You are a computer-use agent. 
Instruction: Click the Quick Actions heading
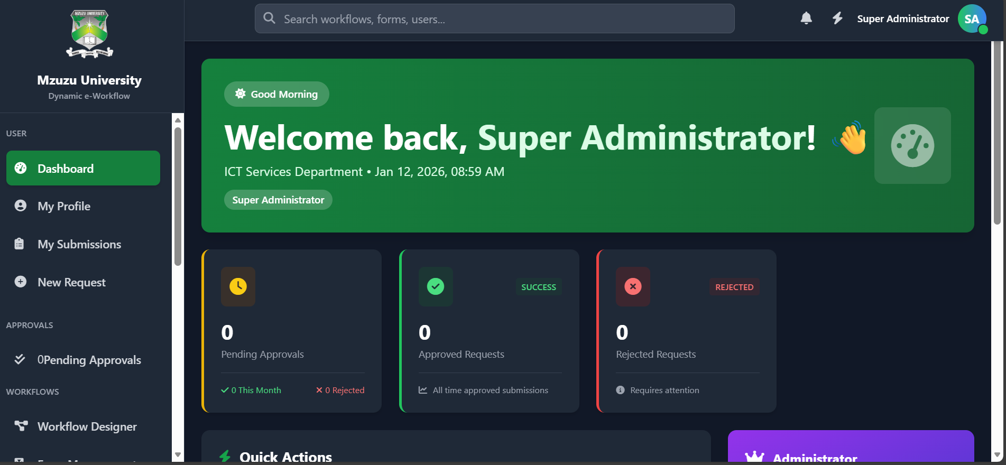tap(285, 457)
